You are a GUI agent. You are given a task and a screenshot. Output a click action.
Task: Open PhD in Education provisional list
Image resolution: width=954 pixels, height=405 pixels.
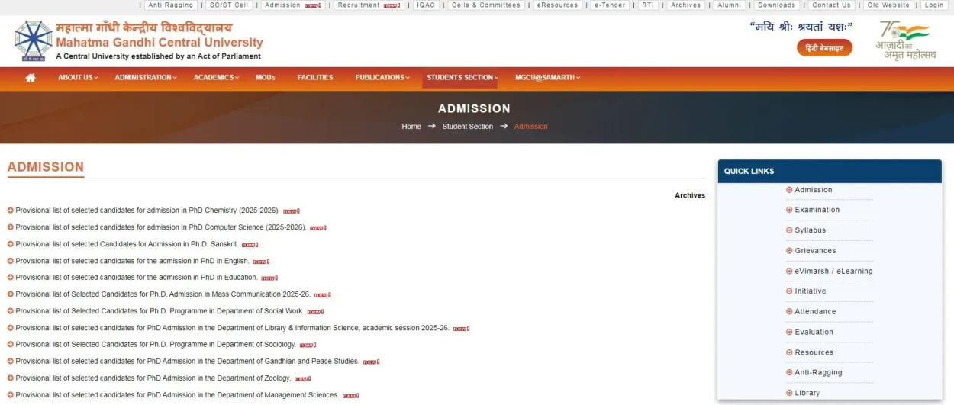[x=137, y=278]
